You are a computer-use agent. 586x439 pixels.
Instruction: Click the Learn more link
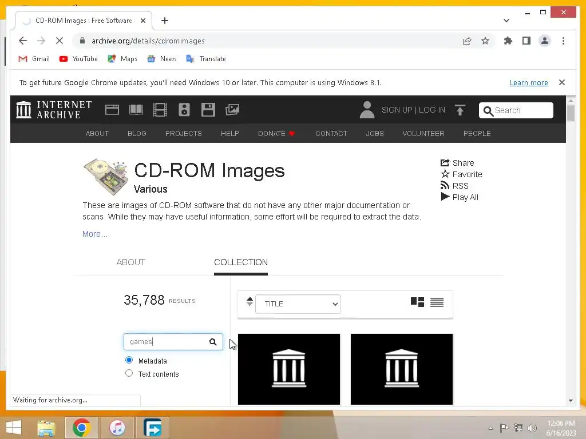(x=529, y=82)
